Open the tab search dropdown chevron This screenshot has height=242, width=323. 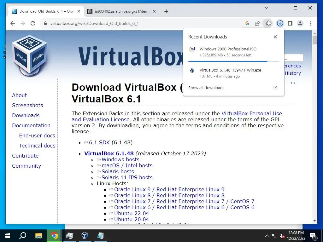tap(266, 8)
